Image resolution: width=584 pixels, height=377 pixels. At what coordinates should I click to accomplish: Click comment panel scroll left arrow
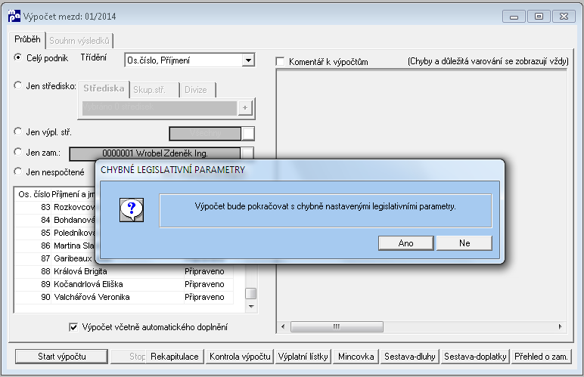coord(283,326)
